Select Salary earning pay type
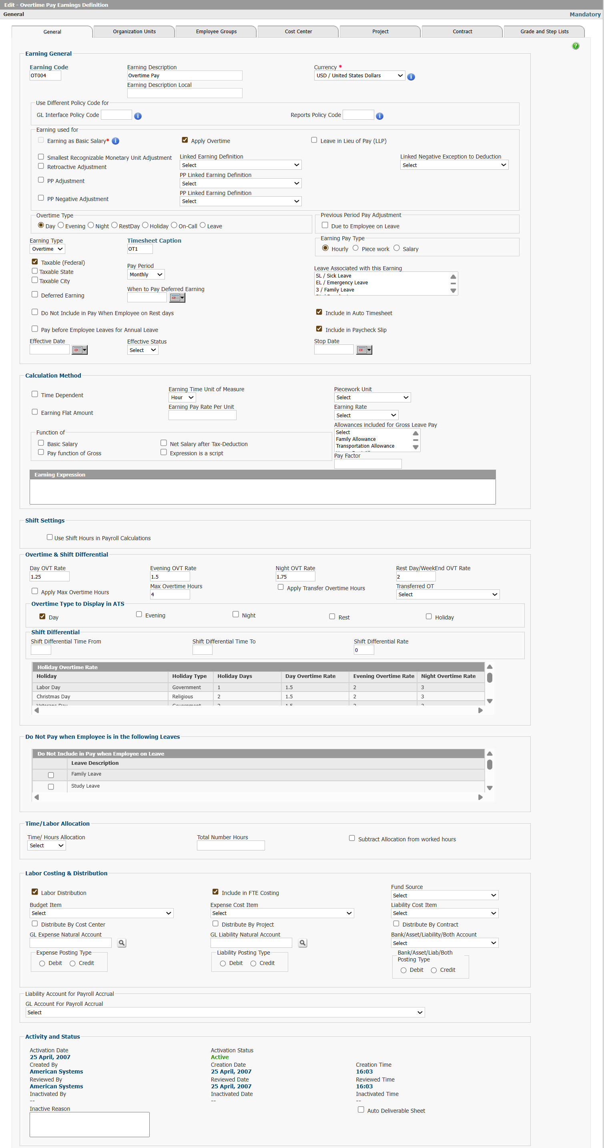 [396, 248]
